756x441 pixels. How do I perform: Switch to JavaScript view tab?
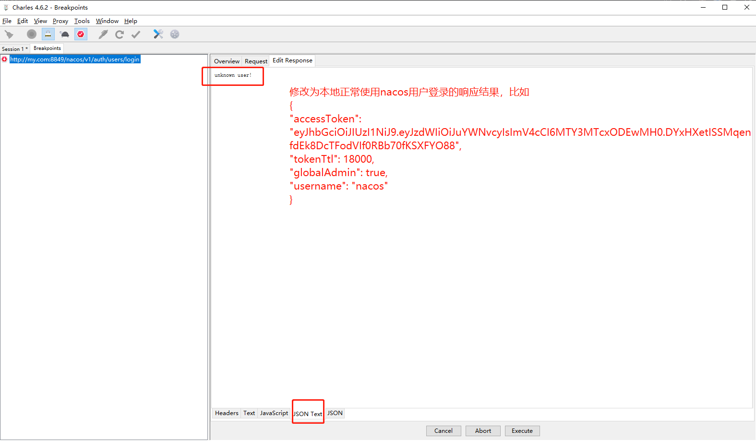[x=274, y=413]
